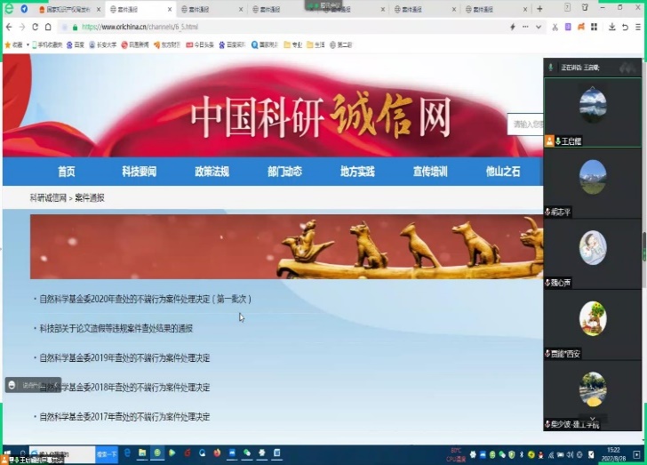Click the Windows Start button
The height and width of the screenshot is (465, 647).
point(7,453)
